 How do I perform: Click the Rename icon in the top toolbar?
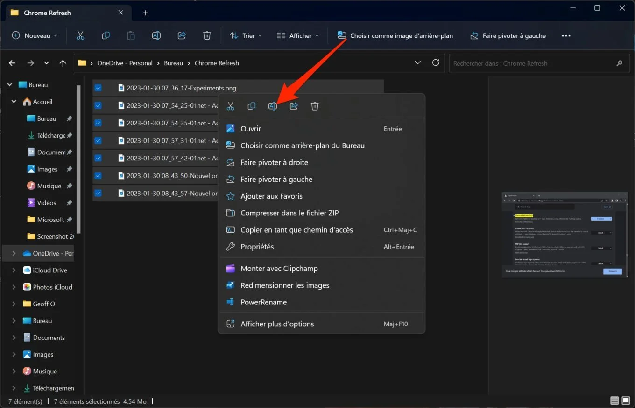156,35
